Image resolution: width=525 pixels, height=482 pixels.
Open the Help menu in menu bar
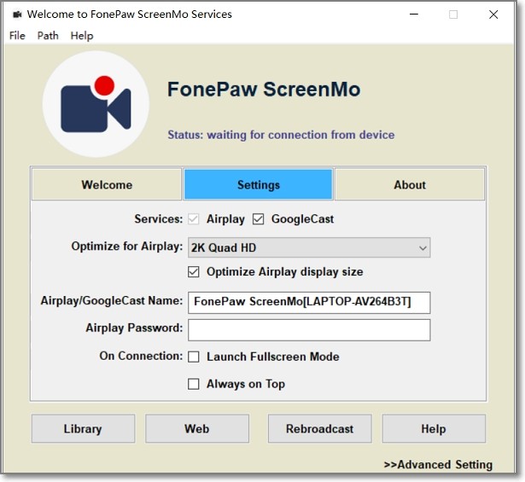coord(82,36)
